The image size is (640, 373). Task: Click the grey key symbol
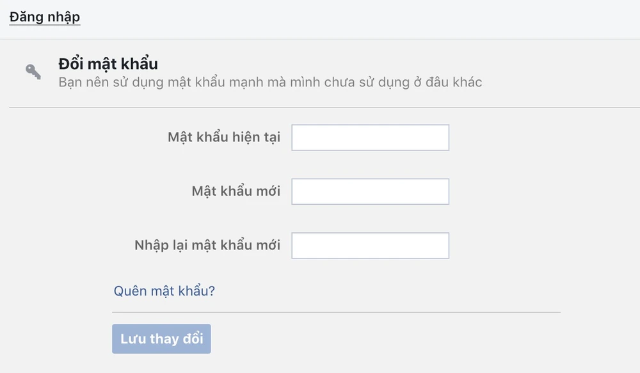pyautogui.click(x=33, y=72)
